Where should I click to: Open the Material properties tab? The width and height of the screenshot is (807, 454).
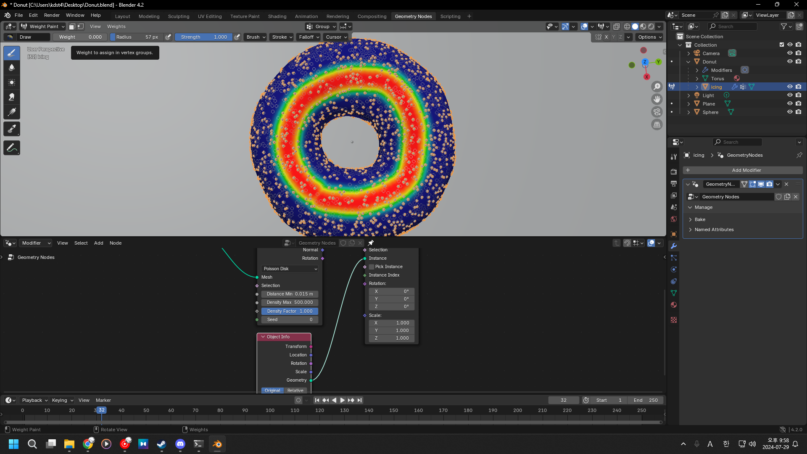tap(674, 305)
